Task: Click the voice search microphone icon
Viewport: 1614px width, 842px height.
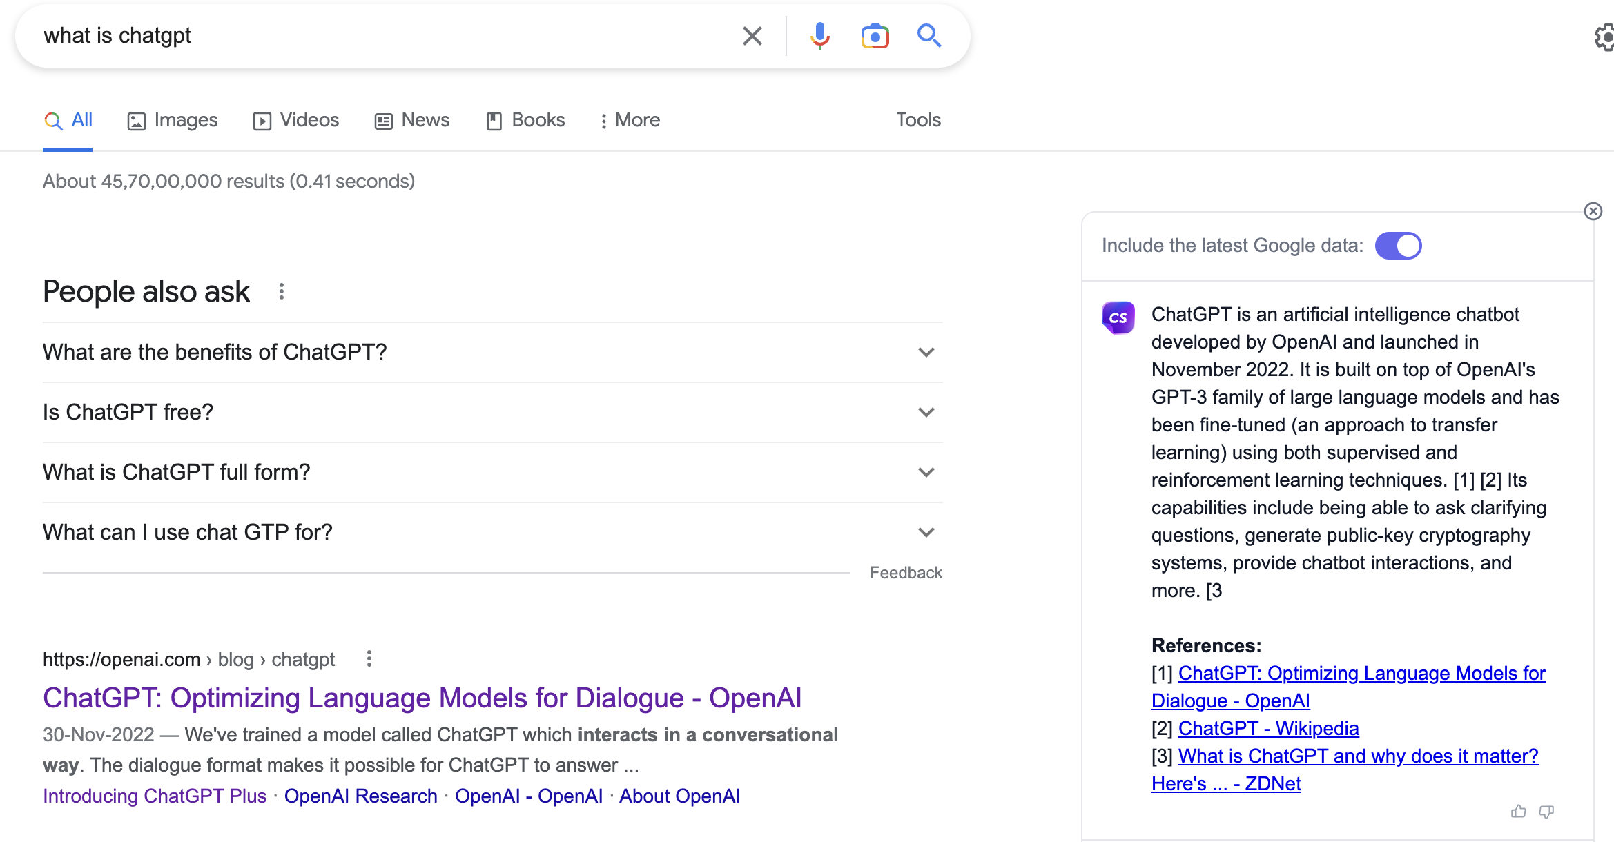Action: pos(819,35)
